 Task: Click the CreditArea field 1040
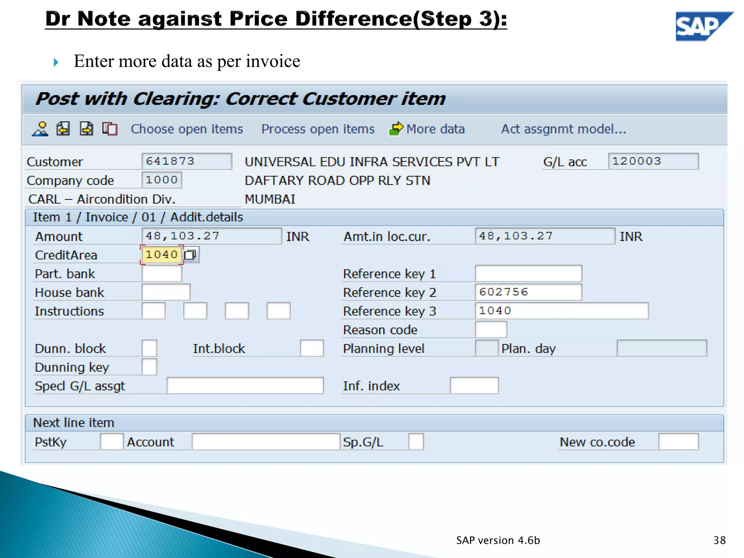click(162, 255)
